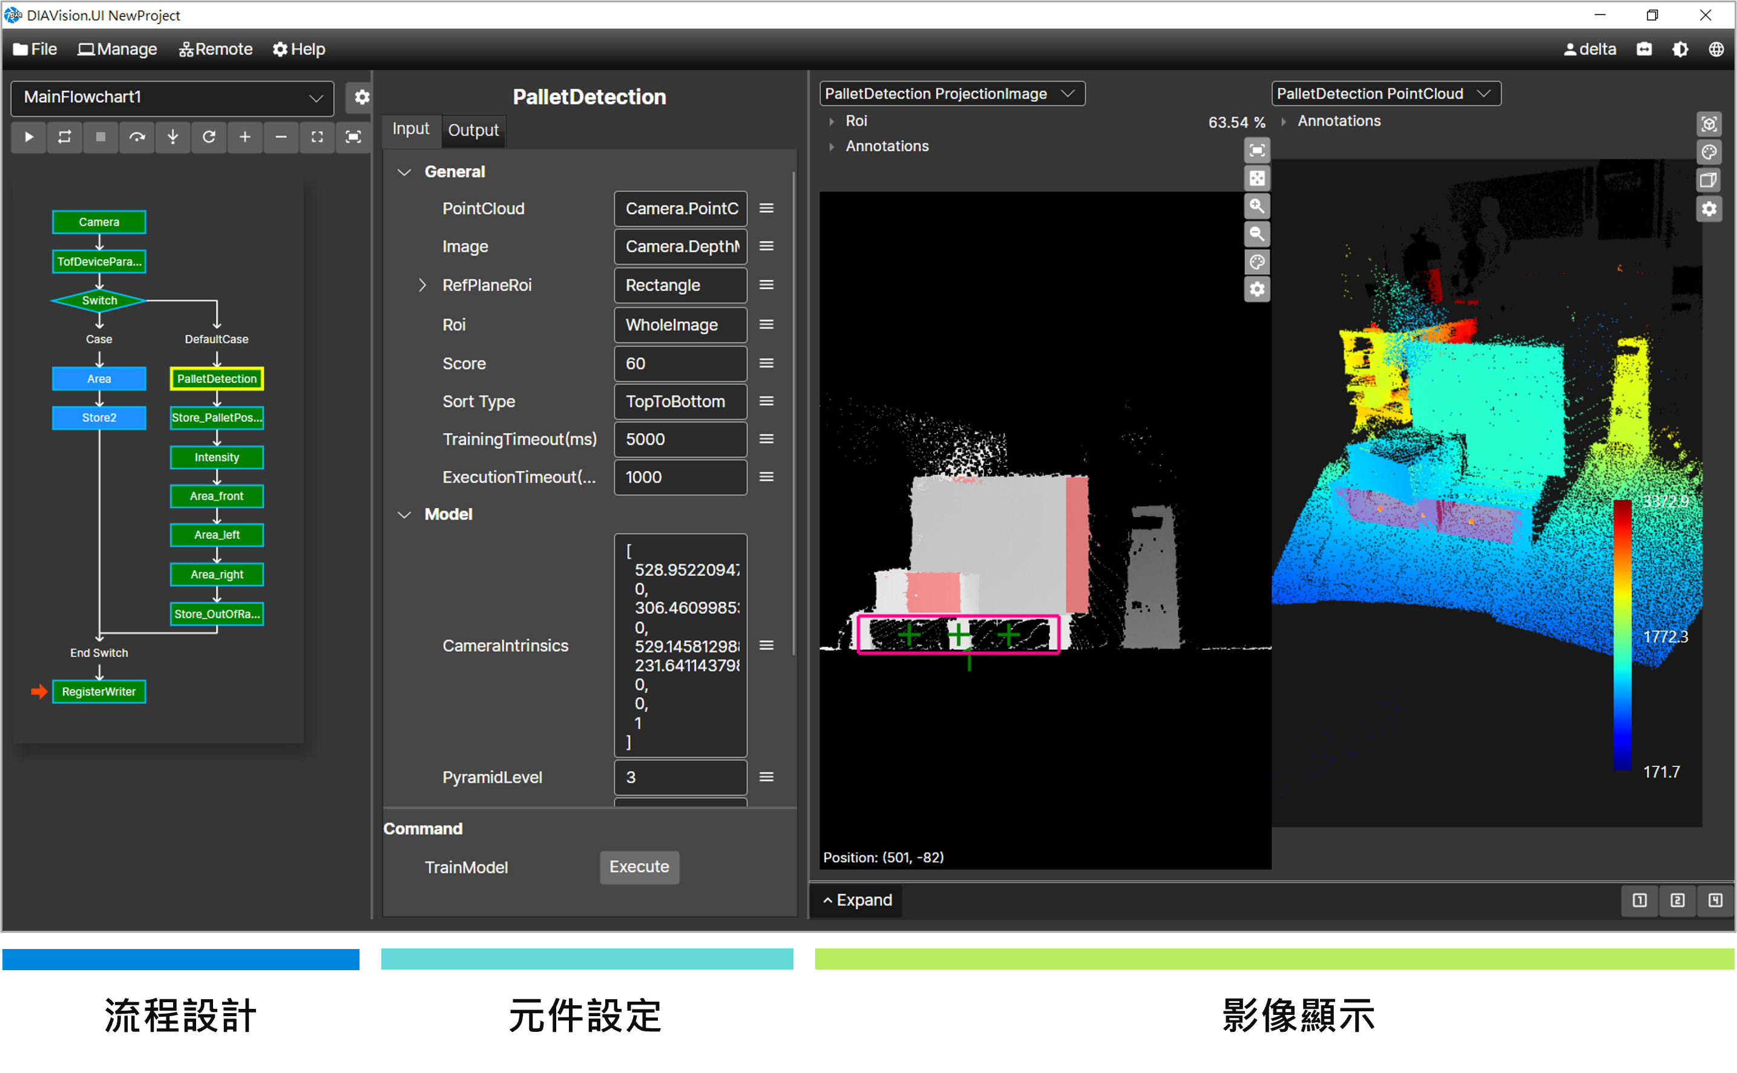
Task: Expand Annotations in the point cloud viewer
Action: pos(1284,122)
